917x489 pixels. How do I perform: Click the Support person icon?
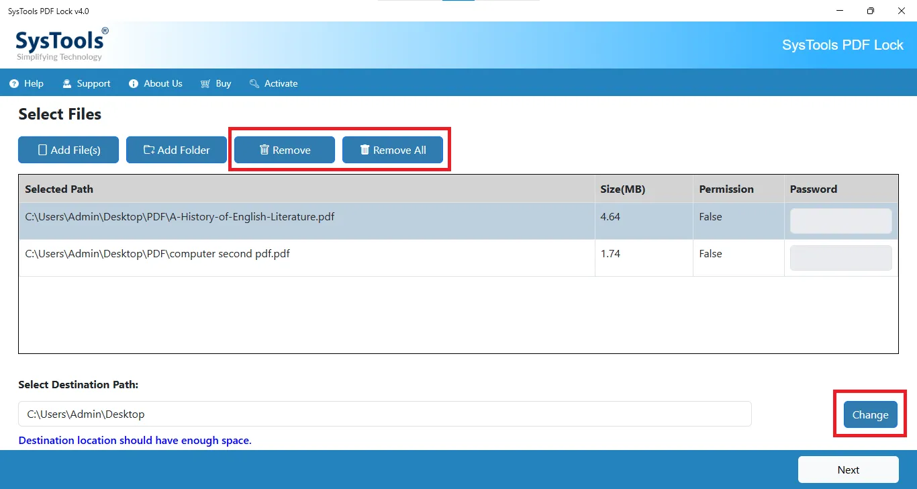point(67,84)
